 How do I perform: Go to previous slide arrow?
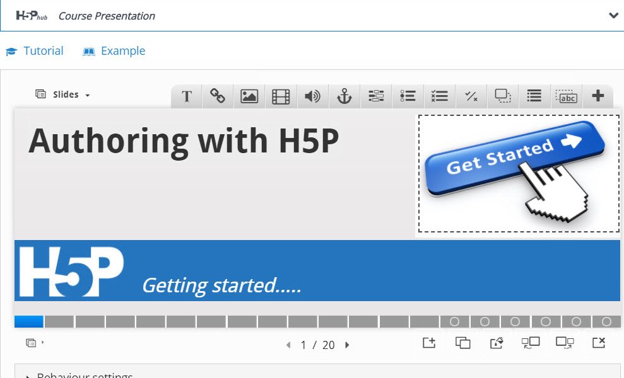point(288,345)
